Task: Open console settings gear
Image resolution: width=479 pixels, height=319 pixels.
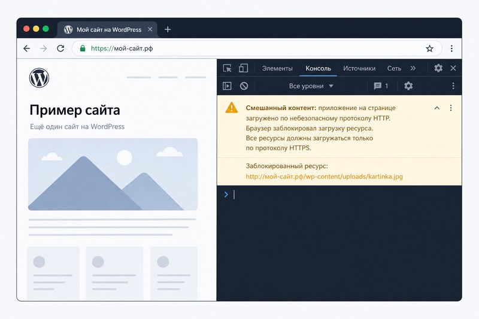Action: pyautogui.click(x=408, y=86)
